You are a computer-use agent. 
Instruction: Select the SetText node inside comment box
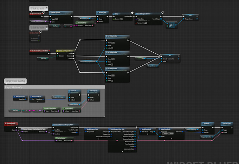pyautogui.click(x=93, y=96)
